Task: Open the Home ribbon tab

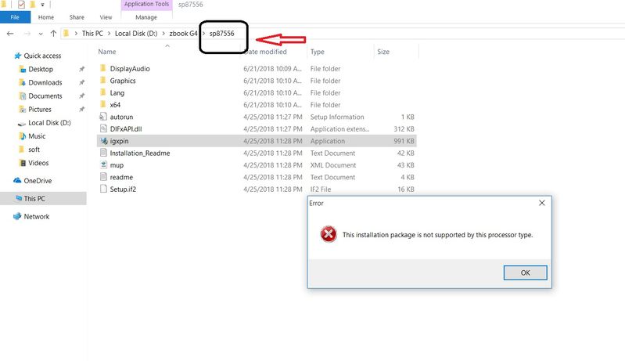Action: 46,17
